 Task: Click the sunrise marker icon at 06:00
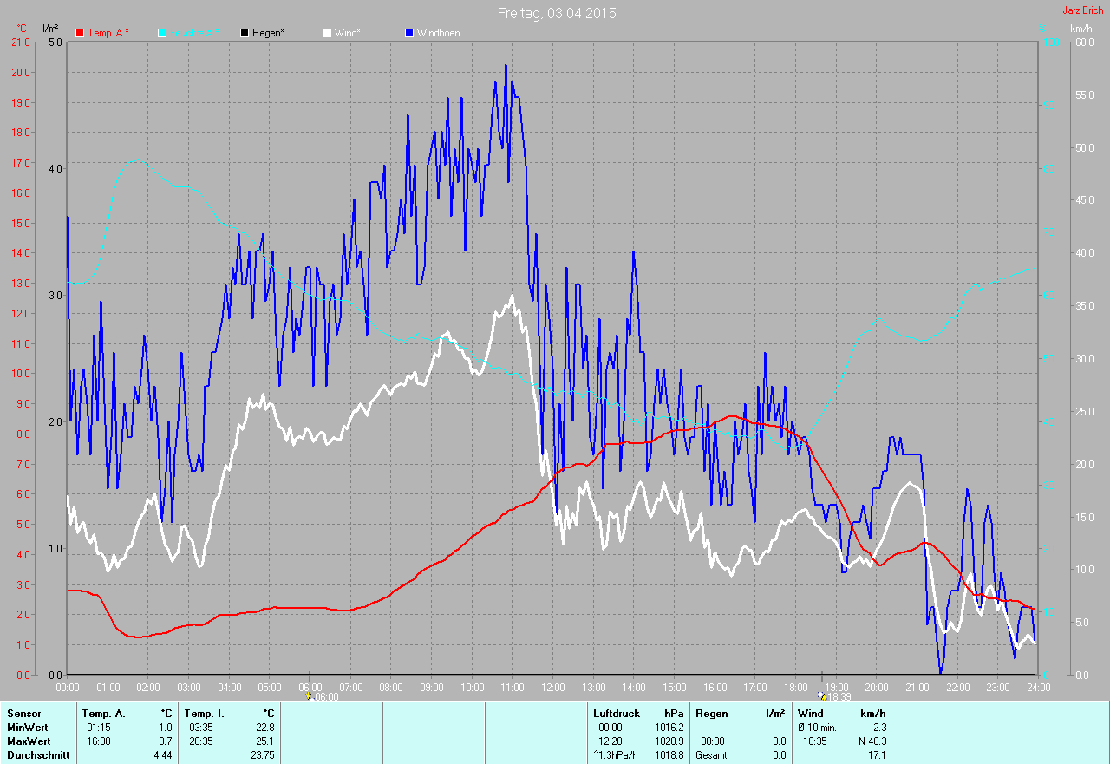pos(310,696)
